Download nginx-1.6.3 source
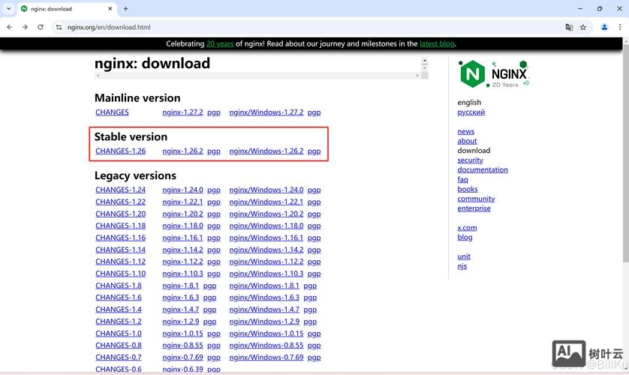Screen dimensions: 629x375 tap(180, 298)
